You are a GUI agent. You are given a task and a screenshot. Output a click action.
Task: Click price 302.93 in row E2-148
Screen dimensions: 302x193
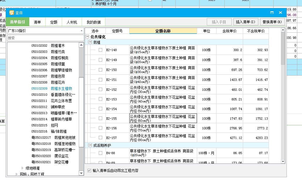coord(262,50)
